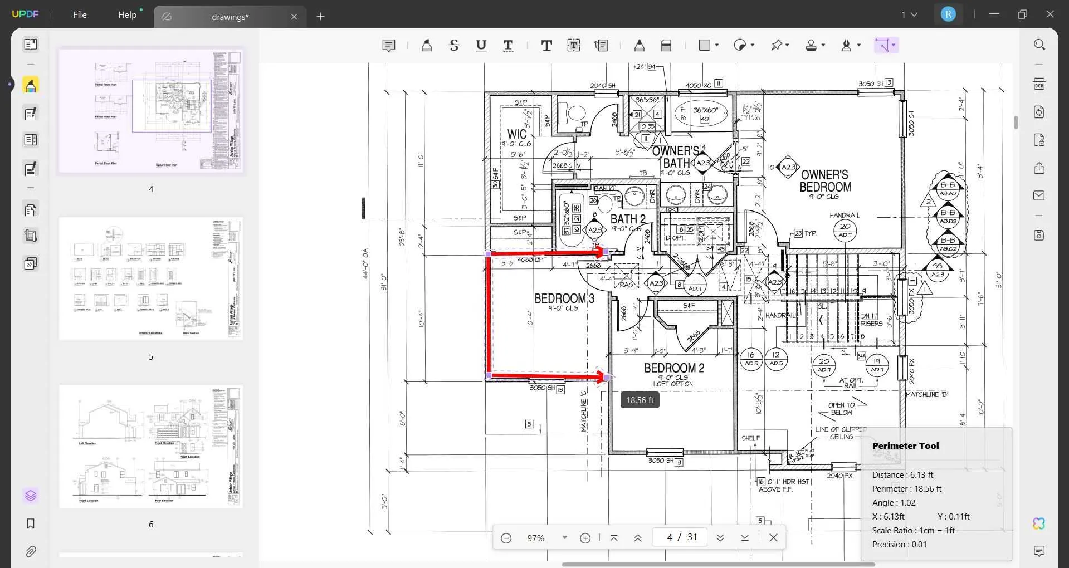1069x568 pixels.
Task: Click the horizontal scrollbar at bottom
Action: (x=718, y=564)
